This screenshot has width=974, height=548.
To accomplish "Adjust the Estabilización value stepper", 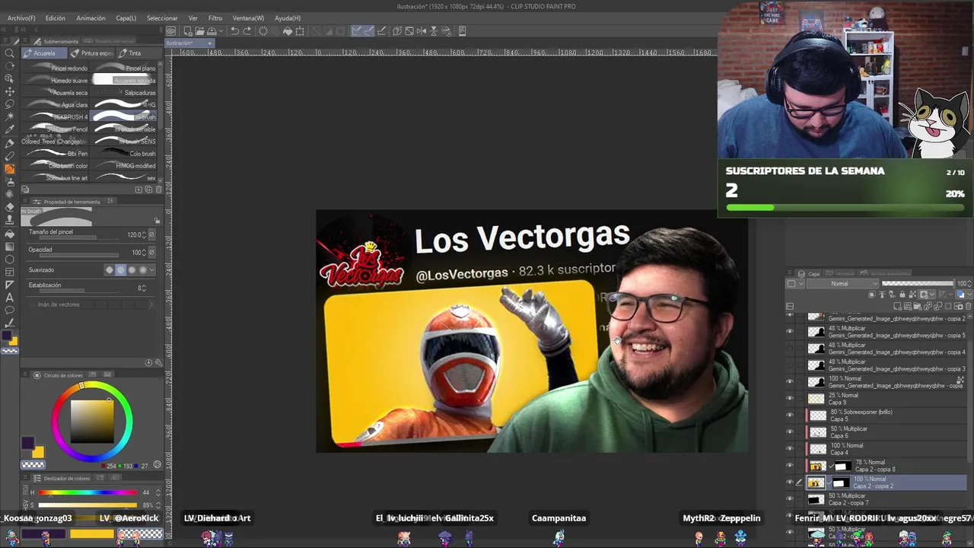I will point(145,288).
